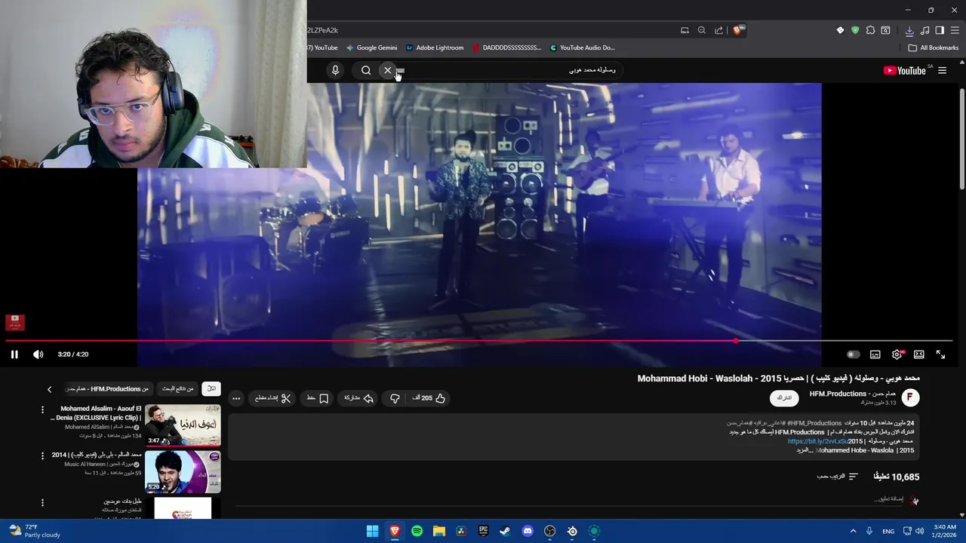966x543 pixels.
Task: Expand description with the more link
Action: [804, 450]
